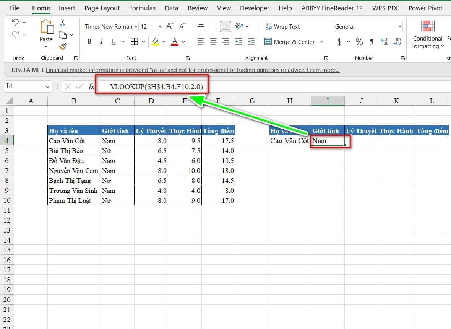The width and height of the screenshot is (451, 329).
Task: Expand the number format General dropdown
Action: coord(400,27)
